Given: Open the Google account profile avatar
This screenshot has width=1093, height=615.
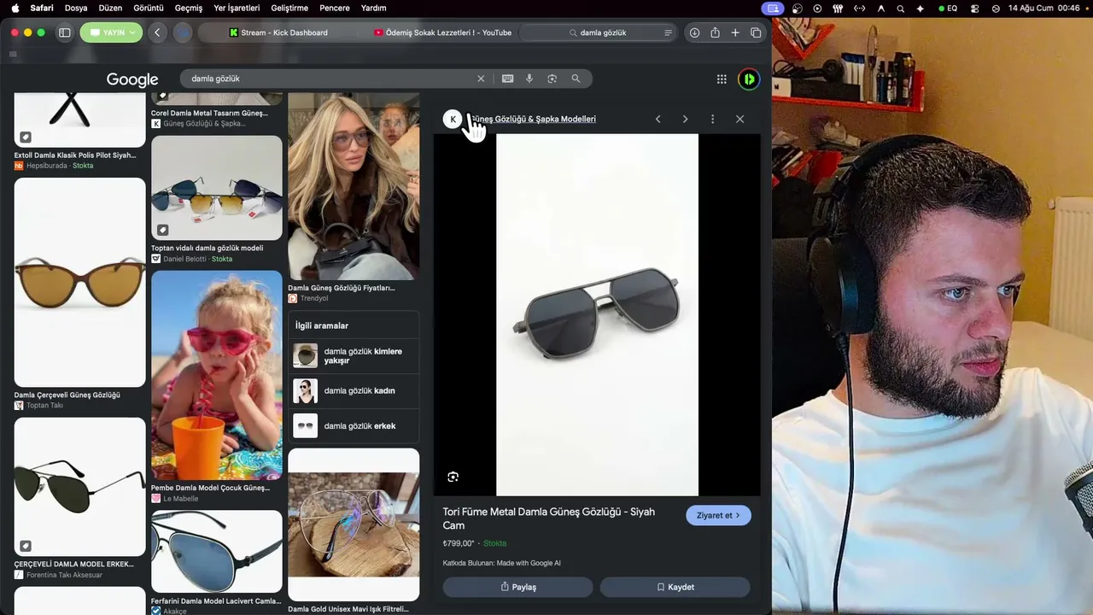Looking at the screenshot, I should pos(748,79).
